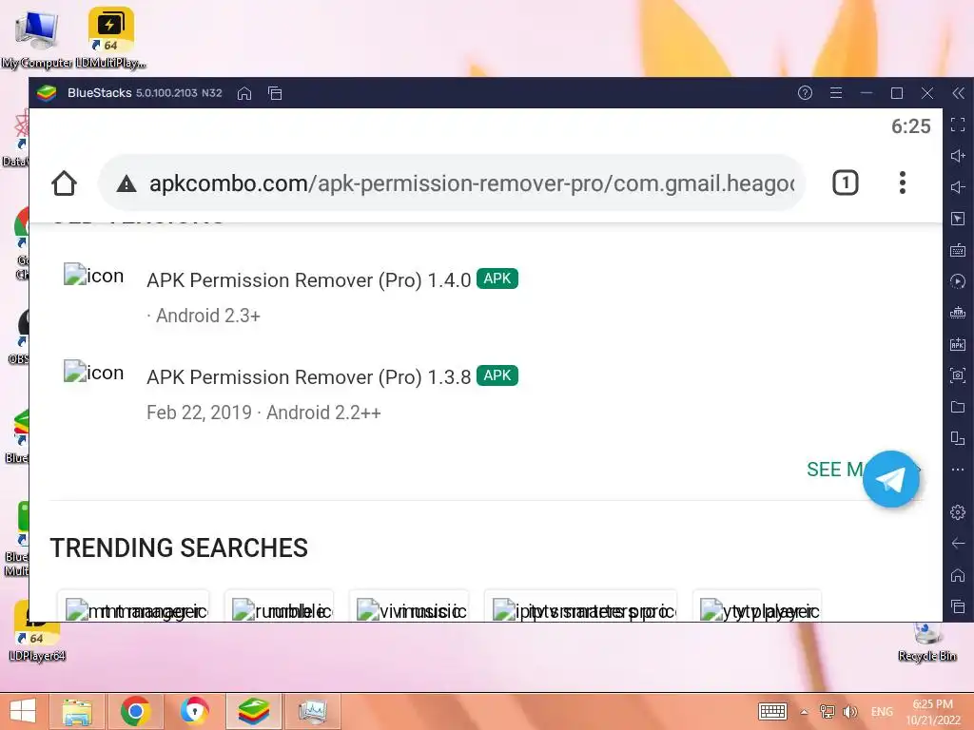
Task: Open BlueStacks settings gear icon
Action: [x=958, y=512]
